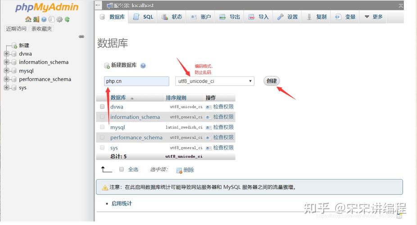Click the 创建 create button
Screen dimensions: 417x225
272,81
